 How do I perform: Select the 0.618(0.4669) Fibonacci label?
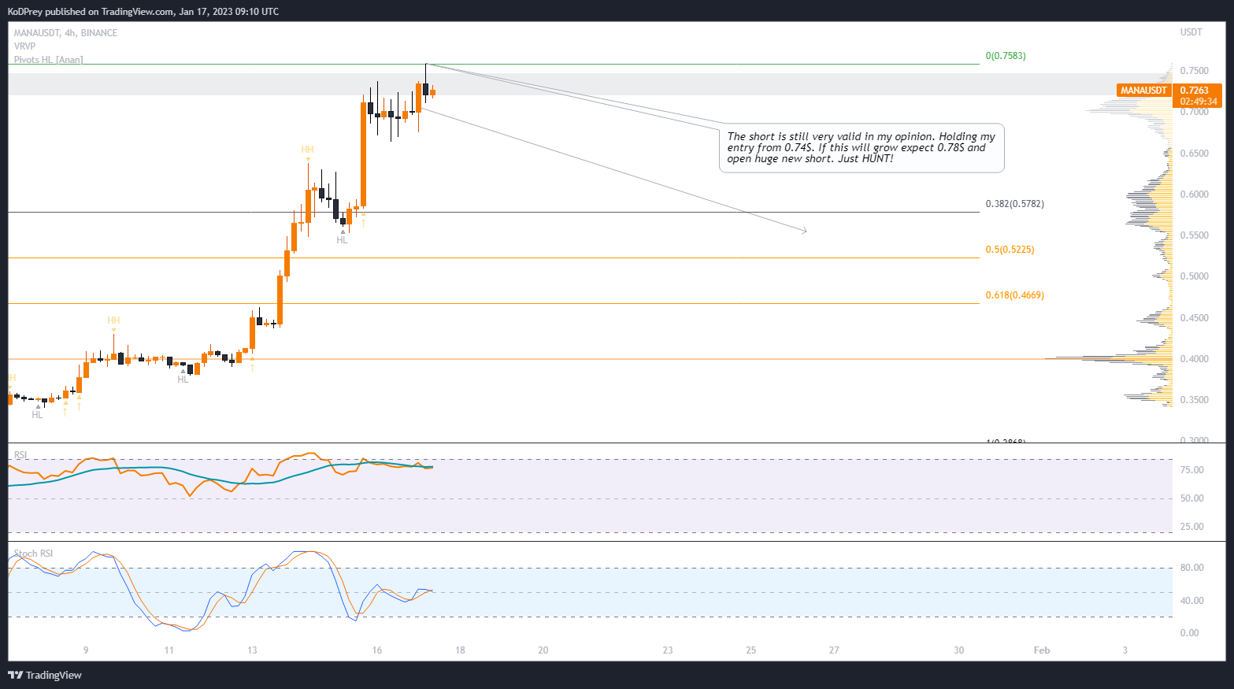1014,295
